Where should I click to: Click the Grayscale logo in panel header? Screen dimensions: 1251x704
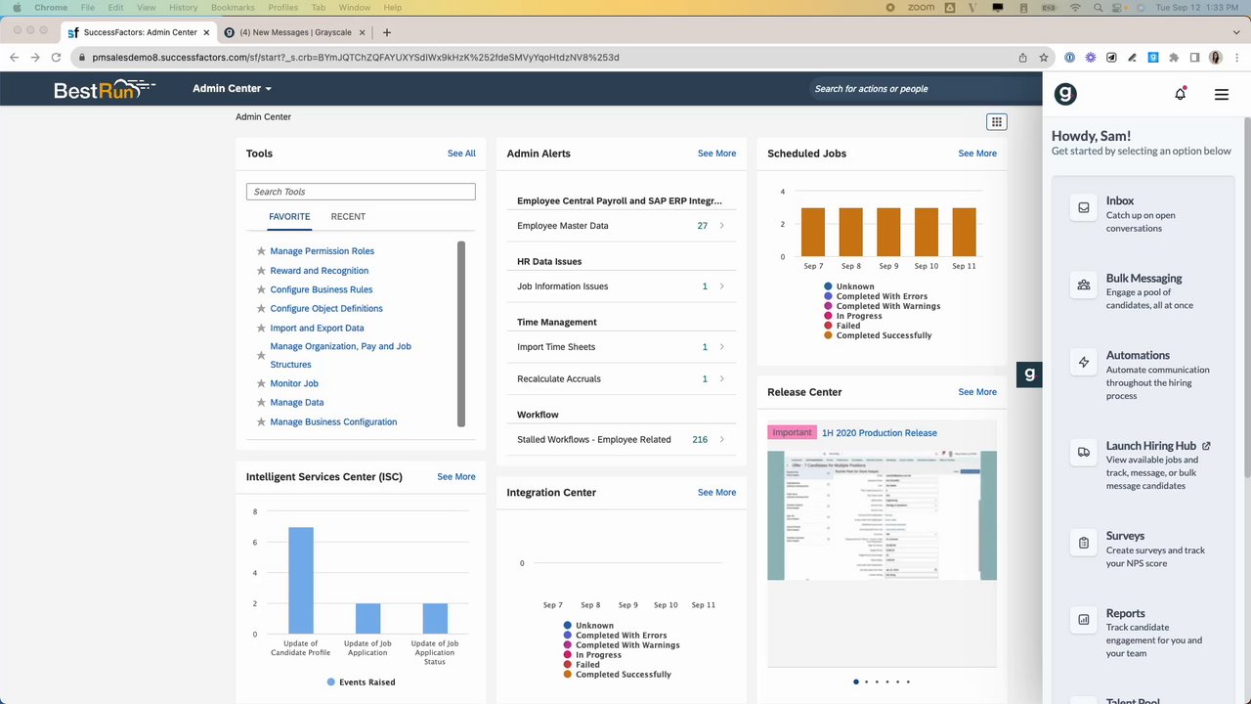[1065, 94]
